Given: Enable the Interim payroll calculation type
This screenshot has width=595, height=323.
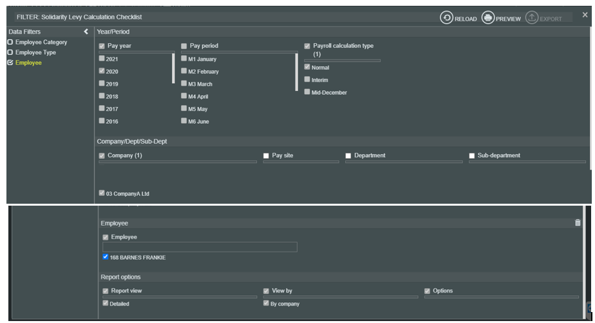Looking at the screenshot, I should point(307,80).
